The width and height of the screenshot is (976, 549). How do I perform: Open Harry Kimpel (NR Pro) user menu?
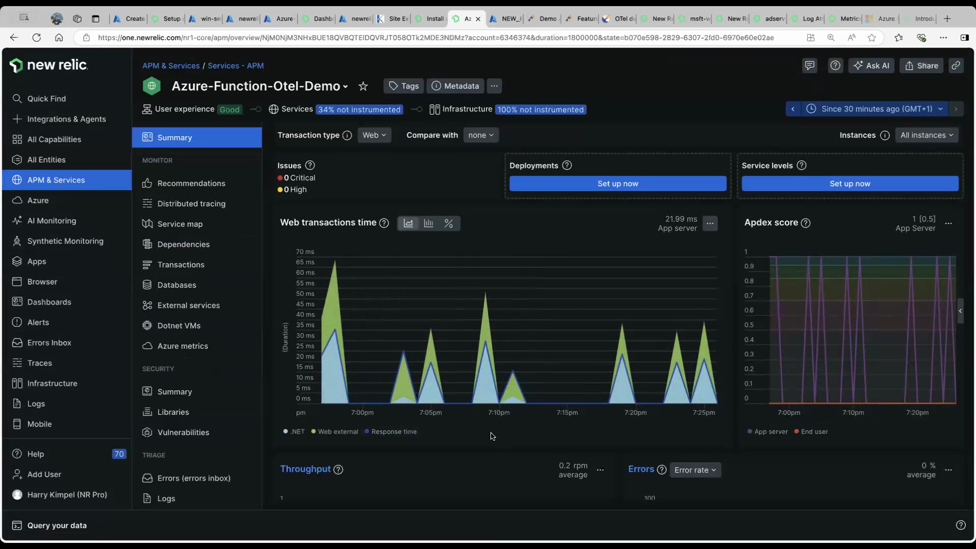coord(67,495)
